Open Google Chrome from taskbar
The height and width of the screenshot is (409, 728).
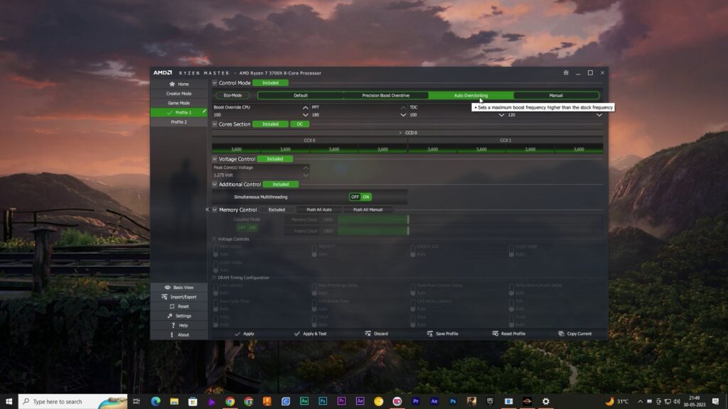coord(230,401)
